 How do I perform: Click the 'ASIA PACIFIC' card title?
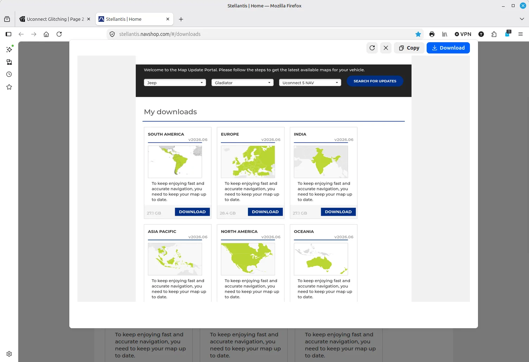pos(162,231)
